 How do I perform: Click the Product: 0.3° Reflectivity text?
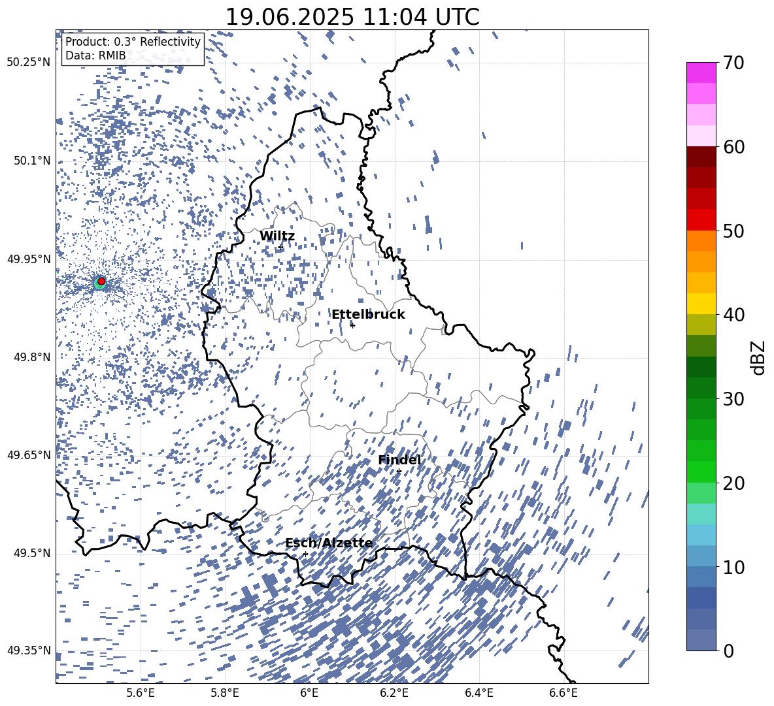pyautogui.click(x=133, y=42)
